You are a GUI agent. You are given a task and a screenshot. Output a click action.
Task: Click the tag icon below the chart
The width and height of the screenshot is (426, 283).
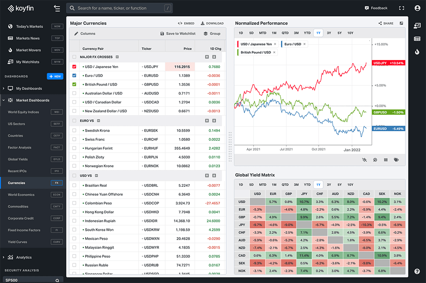point(396,160)
